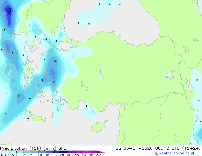Select the 5–10 mm legend color swatch
This screenshot has height=156, width=202.
point(35,152)
